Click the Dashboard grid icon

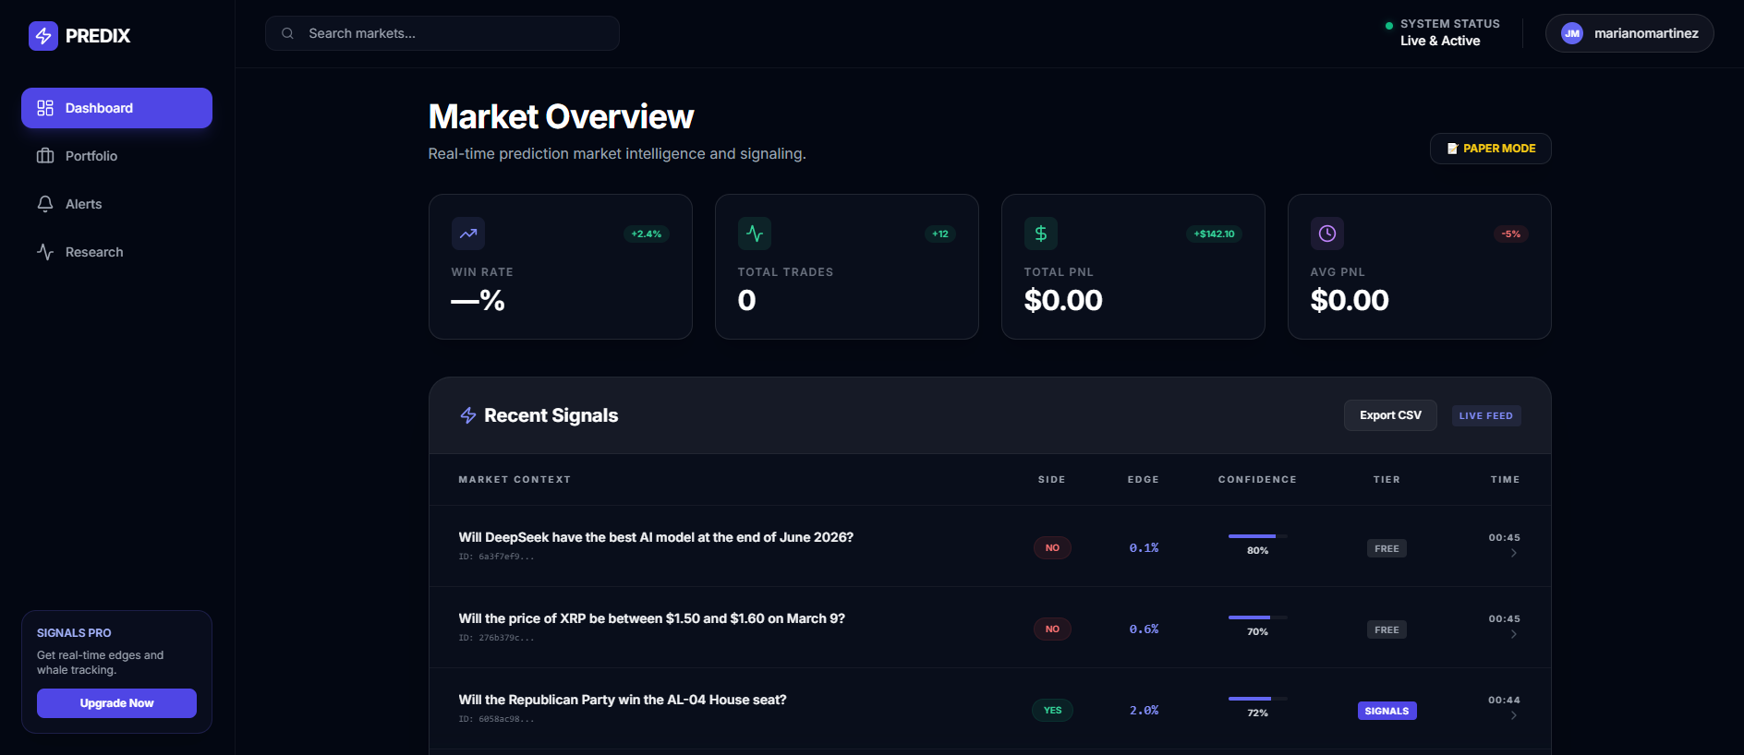coord(45,108)
